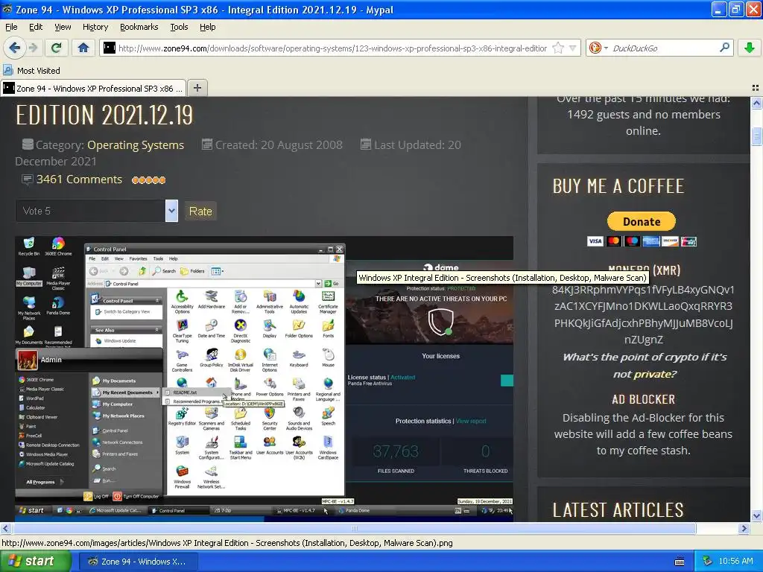Select the Zone 94 Mypal taskbar button
Screen dimensions: 763x572
pyautogui.click(x=139, y=562)
